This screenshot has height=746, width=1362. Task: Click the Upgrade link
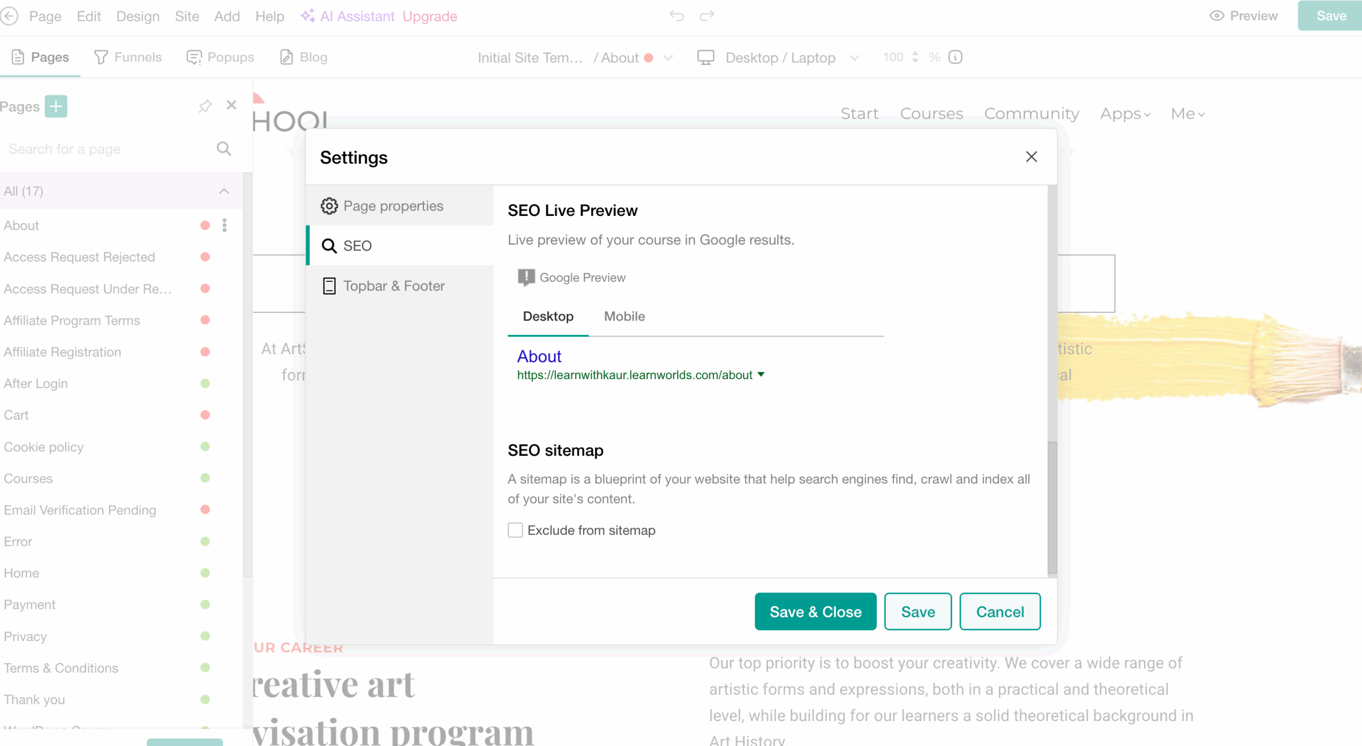coord(430,16)
